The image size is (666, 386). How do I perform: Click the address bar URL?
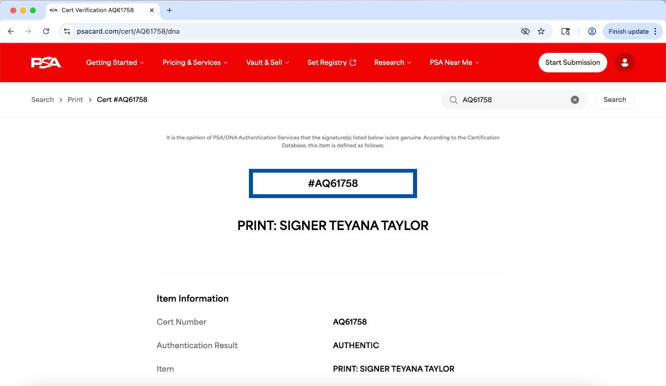[x=128, y=31]
